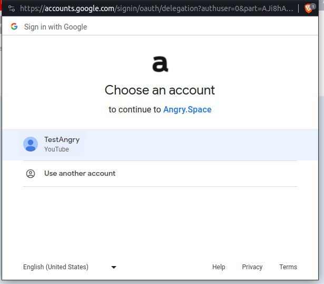
Task: Click the Angry.Space black 'a' logo
Action: (160, 64)
